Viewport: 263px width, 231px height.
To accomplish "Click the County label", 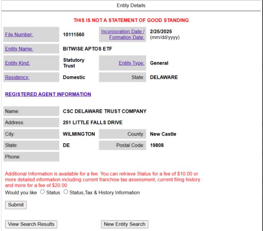I will click(136, 134).
